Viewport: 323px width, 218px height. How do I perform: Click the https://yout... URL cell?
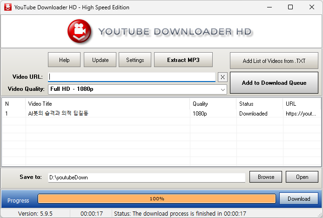[301, 114]
